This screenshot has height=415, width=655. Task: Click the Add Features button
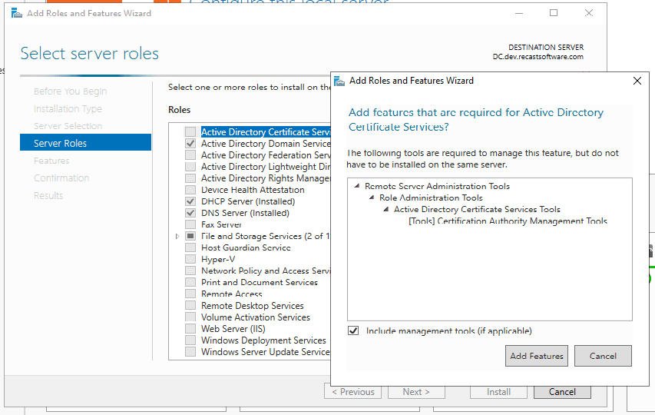pos(537,356)
